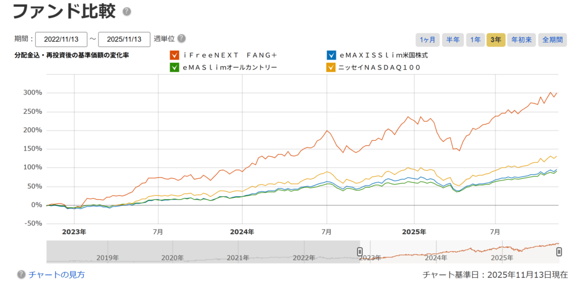579x284 pixels.
Task: Click the help icon beside ファンド比較 title
Action: click(127, 11)
